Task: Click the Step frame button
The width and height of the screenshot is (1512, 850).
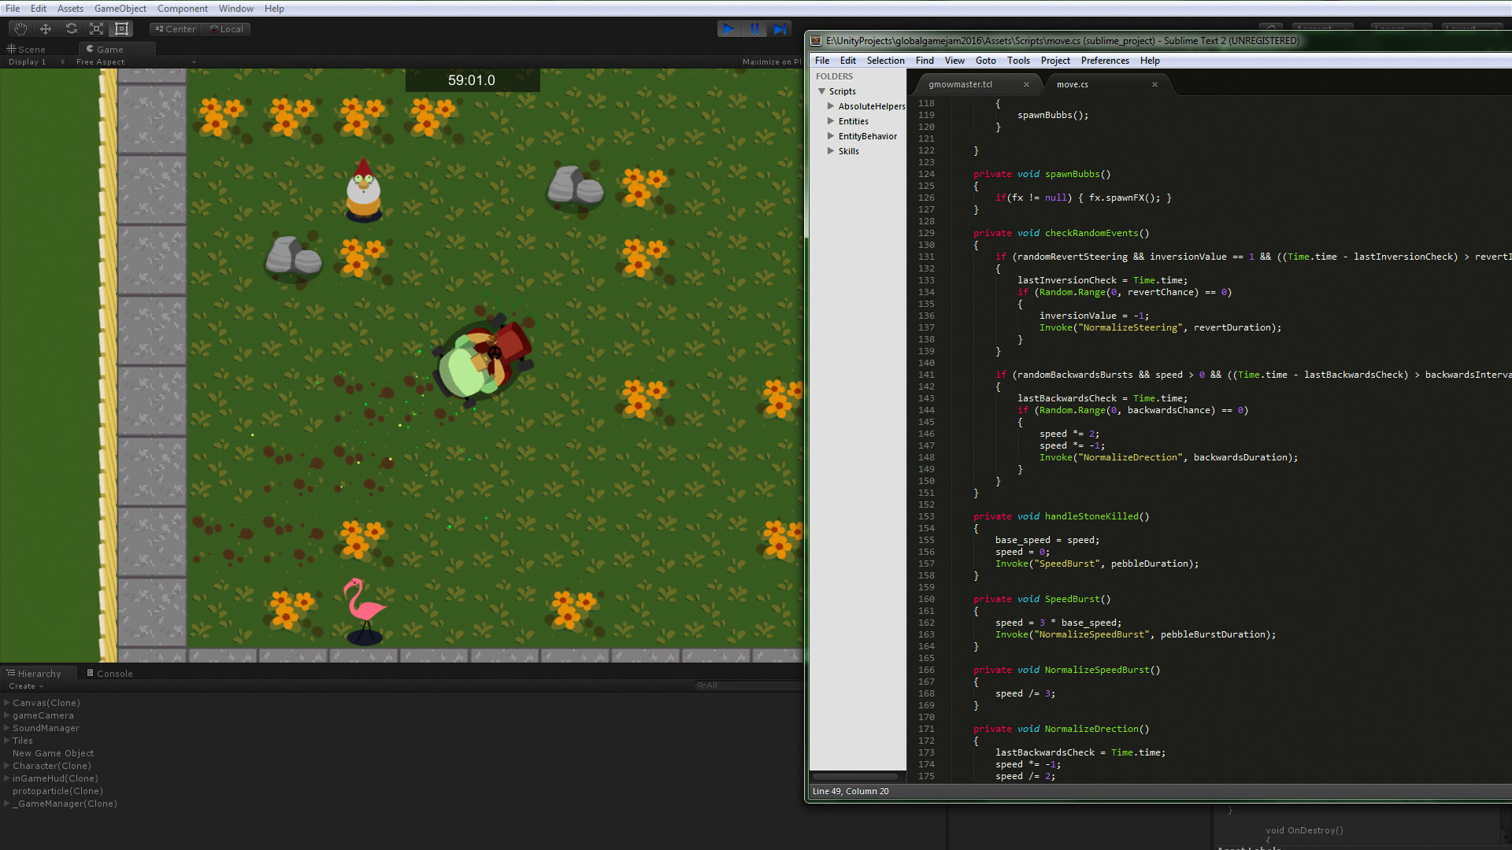Action: point(780,29)
